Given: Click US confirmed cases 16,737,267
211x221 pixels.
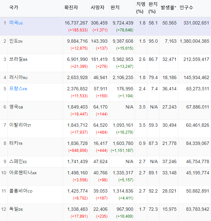Looking at the screenshot, I should [x=76, y=23].
